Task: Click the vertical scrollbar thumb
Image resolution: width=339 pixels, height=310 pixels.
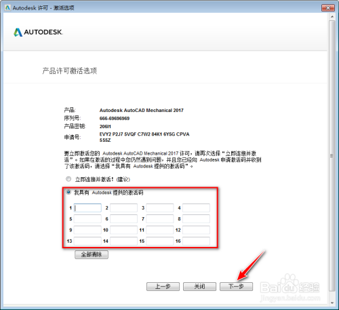Action: (332, 155)
